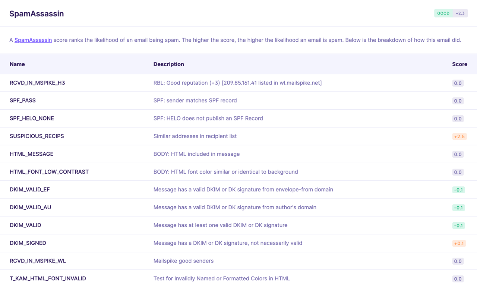Click 'signature, not necessarily valid' description
The height and width of the screenshot is (287, 477).
tap(228, 243)
